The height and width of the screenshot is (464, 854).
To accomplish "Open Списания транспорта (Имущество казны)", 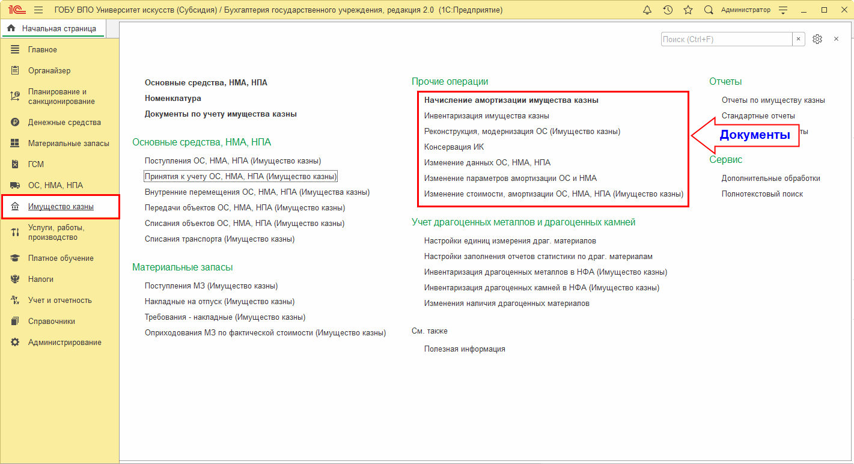I will click(220, 239).
